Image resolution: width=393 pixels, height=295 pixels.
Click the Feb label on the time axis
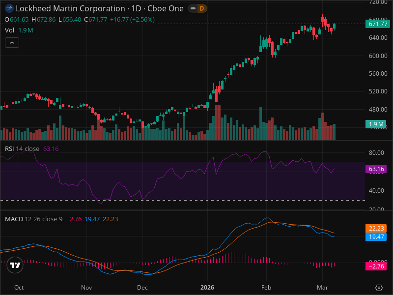pos(266,288)
